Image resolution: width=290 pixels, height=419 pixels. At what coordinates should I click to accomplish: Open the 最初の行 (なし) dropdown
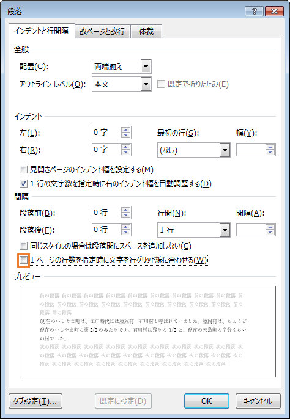(225, 150)
